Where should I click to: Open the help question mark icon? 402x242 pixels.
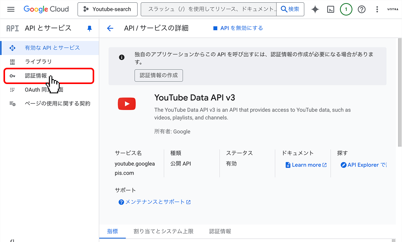(x=362, y=9)
